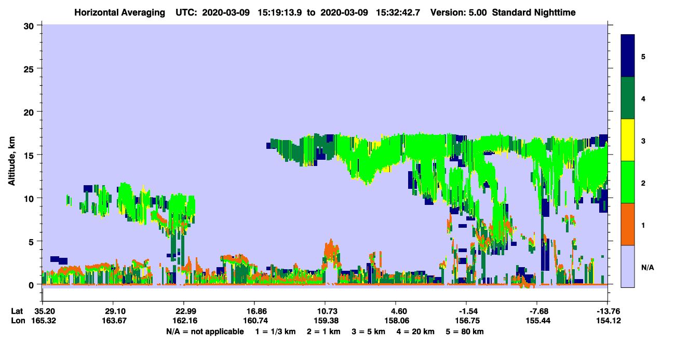
Task: Click the orange level 1 colorbar segment
Action: [x=628, y=224]
